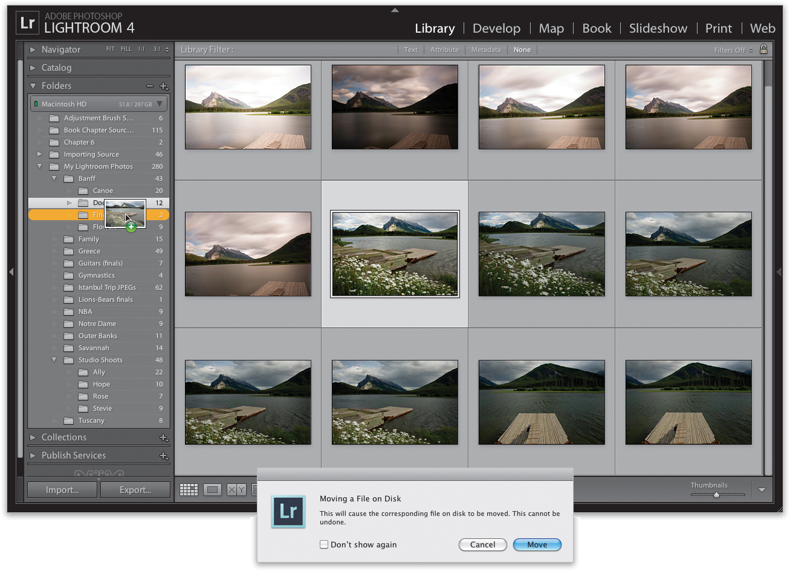Set Navigator zoom to 3:1

(157, 49)
